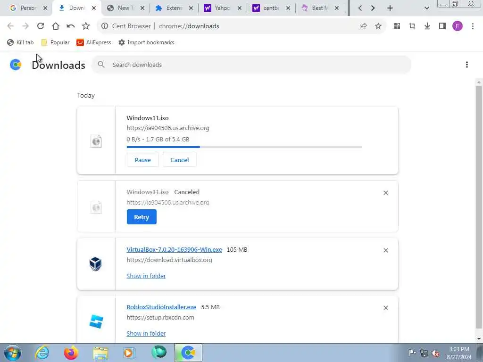The image size is (483, 362).
Task: Click the star icon left of address bar
Action: tap(86, 26)
